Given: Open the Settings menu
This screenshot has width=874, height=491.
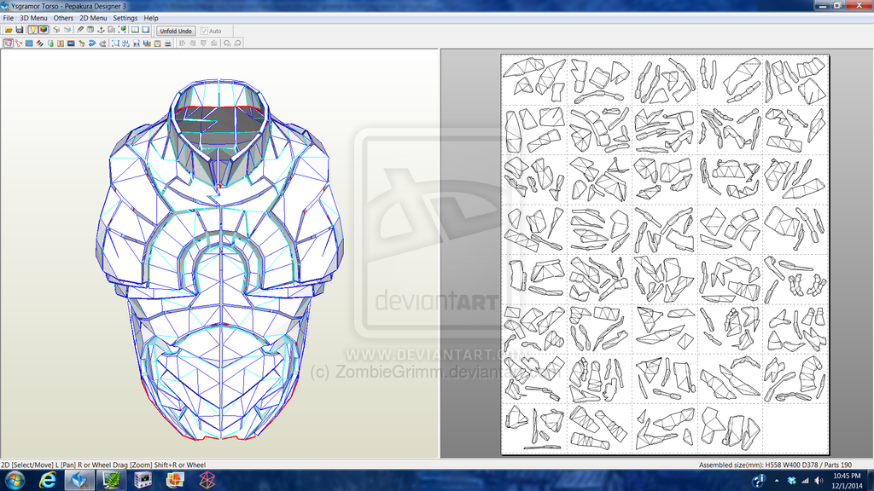Looking at the screenshot, I should point(125,18).
